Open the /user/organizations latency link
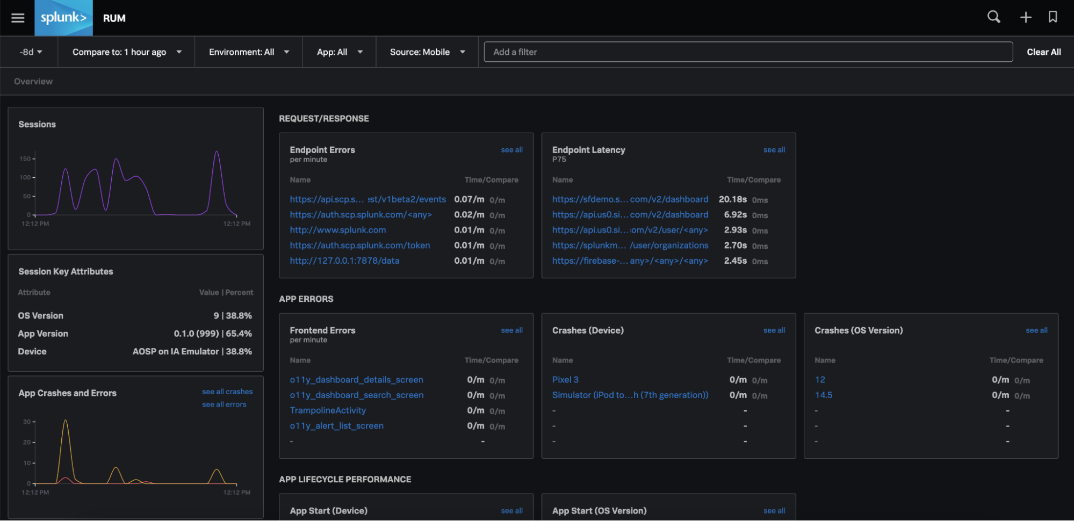The width and height of the screenshot is (1074, 521). click(630, 245)
